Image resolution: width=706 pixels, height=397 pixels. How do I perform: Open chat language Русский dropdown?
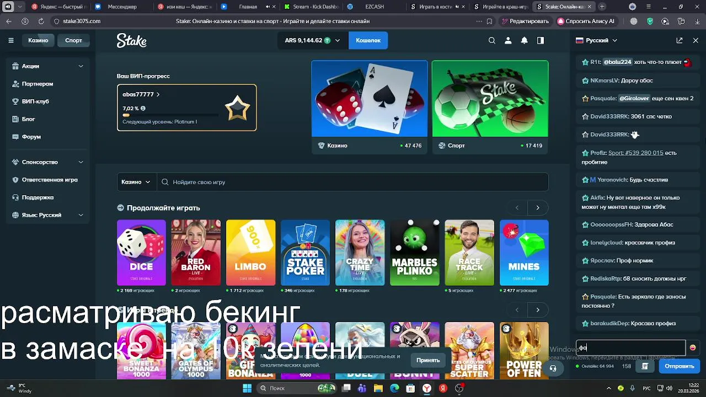pos(597,40)
